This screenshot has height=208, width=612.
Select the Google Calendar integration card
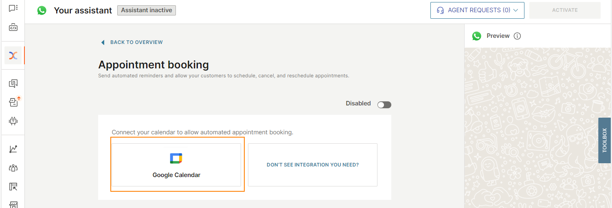click(176, 165)
